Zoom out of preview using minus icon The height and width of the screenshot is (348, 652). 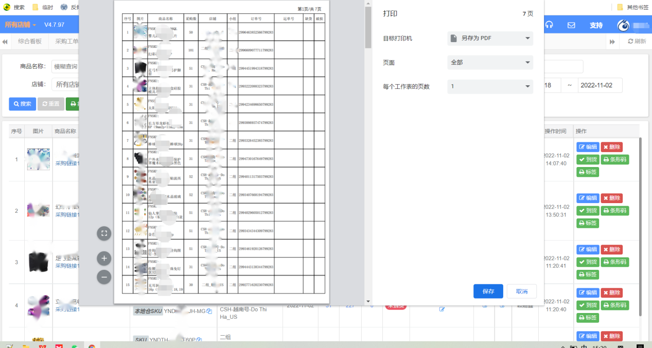coord(104,277)
